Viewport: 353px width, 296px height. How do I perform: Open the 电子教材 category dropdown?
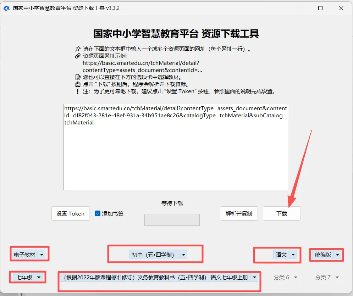28,255
